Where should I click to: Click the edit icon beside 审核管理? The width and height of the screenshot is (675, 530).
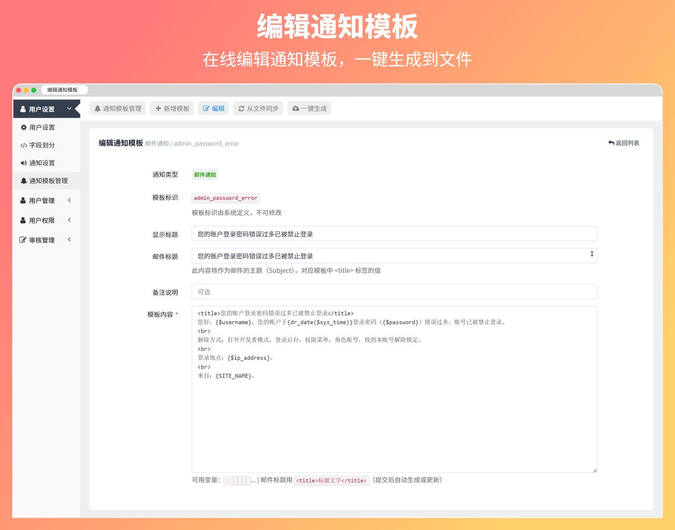(x=23, y=240)
